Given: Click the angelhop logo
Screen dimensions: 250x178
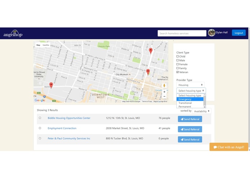Looking at the screenshot, I should [x=13, y=34].
